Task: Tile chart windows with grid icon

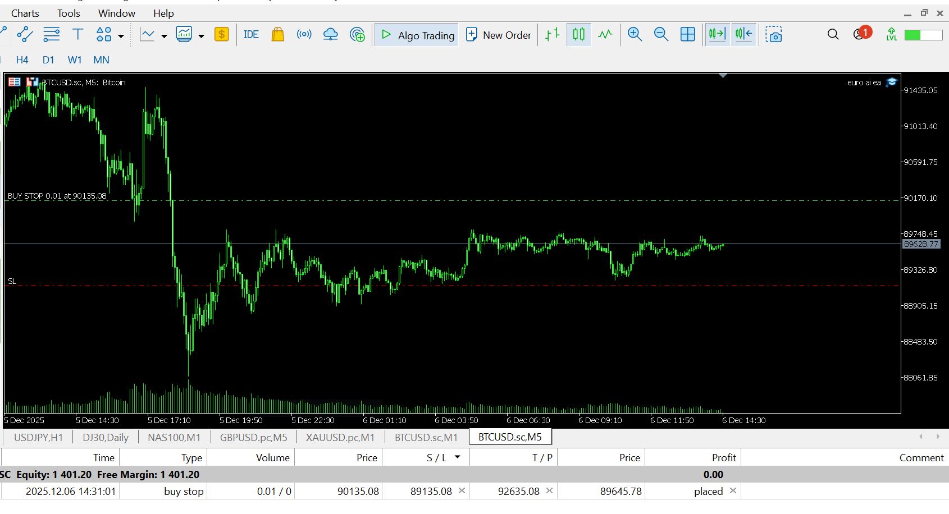Action: coord(687,35)
